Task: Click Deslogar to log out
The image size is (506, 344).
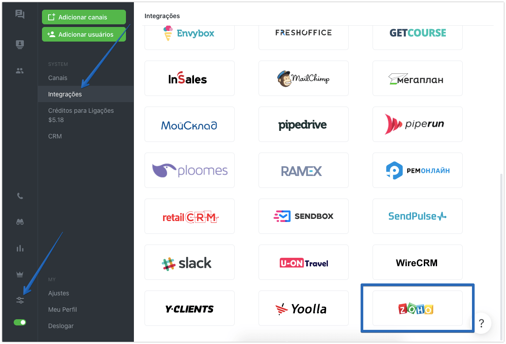Action: coord(61,326)
